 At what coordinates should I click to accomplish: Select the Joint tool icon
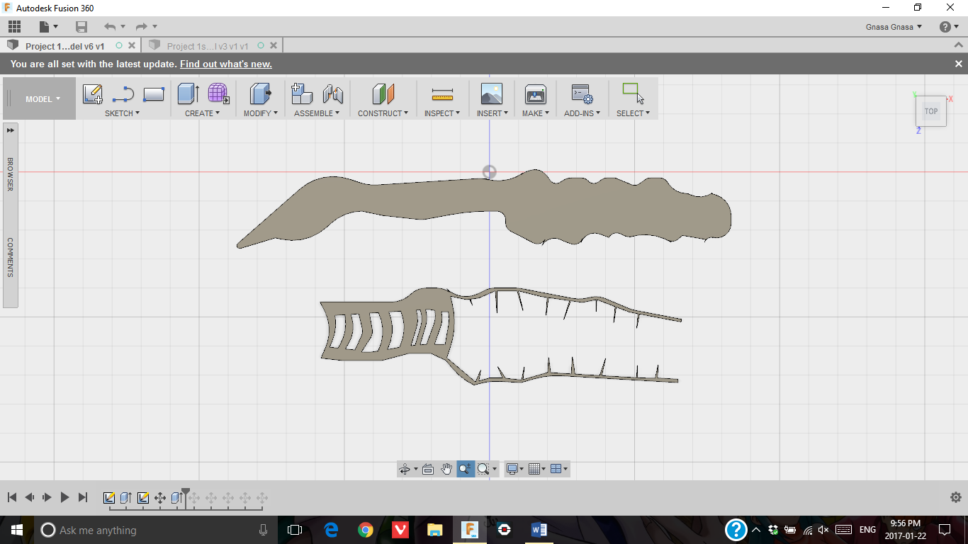[x=332, y=94]
